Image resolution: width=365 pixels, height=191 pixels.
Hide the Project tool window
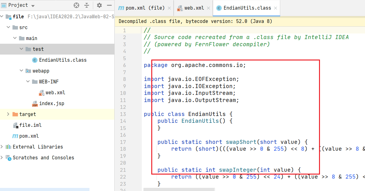(x=109, y=5)
